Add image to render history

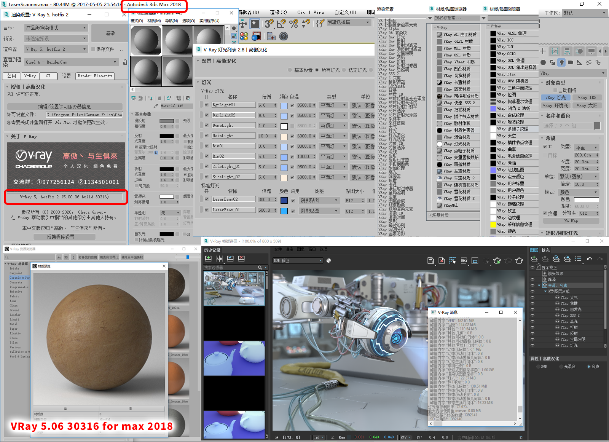tap(208, 258)
